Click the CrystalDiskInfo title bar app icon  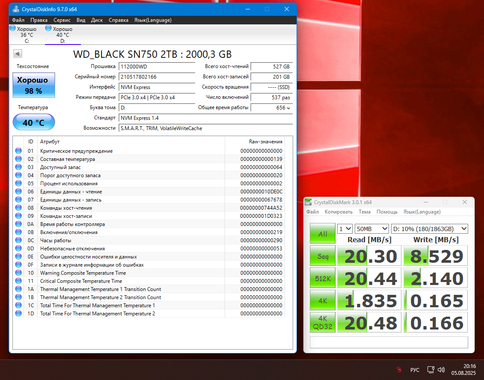pyautogui.click(x=16, y=9)
